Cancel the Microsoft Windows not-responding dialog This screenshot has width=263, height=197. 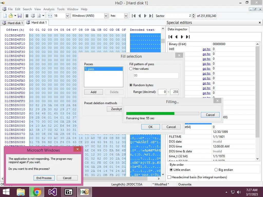click(67, 178)
